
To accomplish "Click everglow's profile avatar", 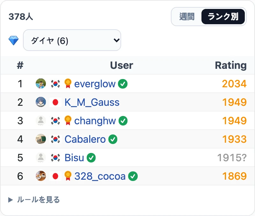I will coord(41,84).
